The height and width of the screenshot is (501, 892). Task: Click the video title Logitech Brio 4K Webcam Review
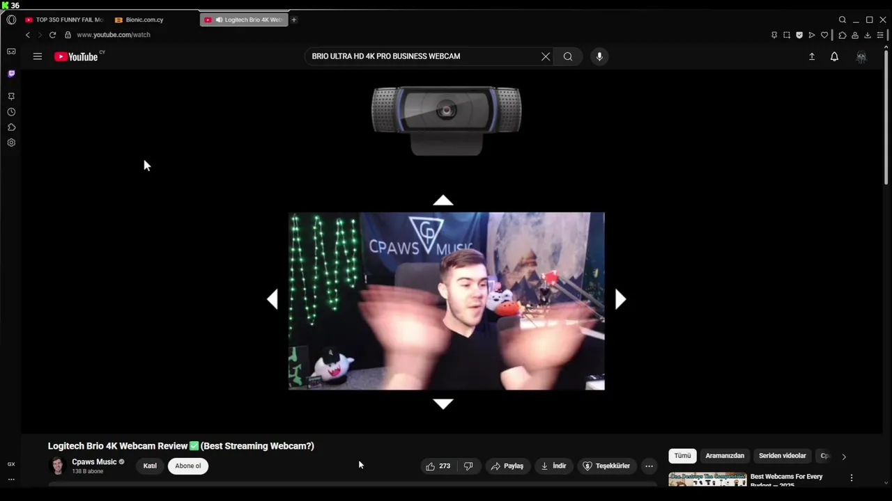(x=181, y=446)
